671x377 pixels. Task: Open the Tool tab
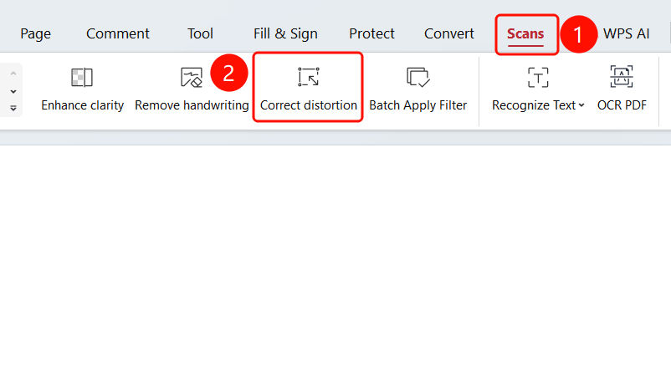(200, 33)
